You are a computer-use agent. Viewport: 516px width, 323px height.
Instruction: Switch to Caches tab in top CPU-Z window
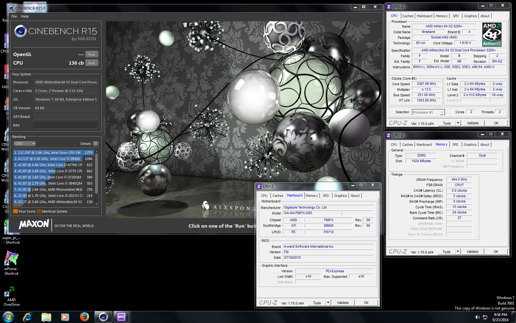pos(408,16)
